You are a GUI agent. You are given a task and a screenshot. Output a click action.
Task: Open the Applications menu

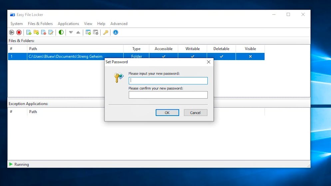68,24
